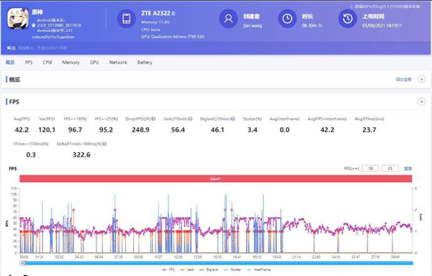This screenshot has width=432, height=276.
Task: Click the reset link beside FPS threshold inputs
Action: pos(408,168)
